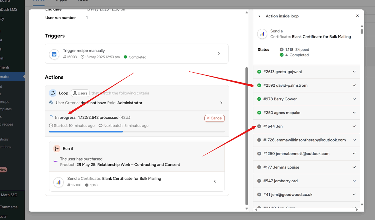Screen dimensions: 375x220
Task: Click skipped status icon for #177 Jemma Louise
Action: pos(259,167)
